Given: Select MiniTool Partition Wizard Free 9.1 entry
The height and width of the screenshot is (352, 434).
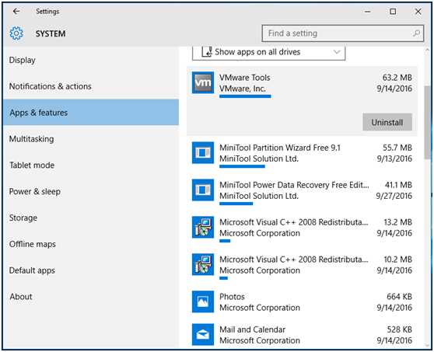Looking at the screenshot, I should [x=302, y=154].
